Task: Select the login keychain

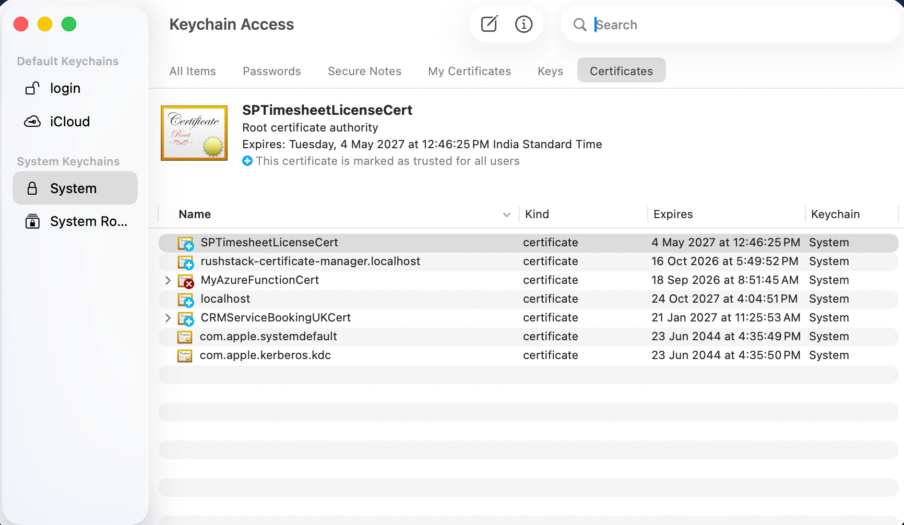Action: click(75, 88)
